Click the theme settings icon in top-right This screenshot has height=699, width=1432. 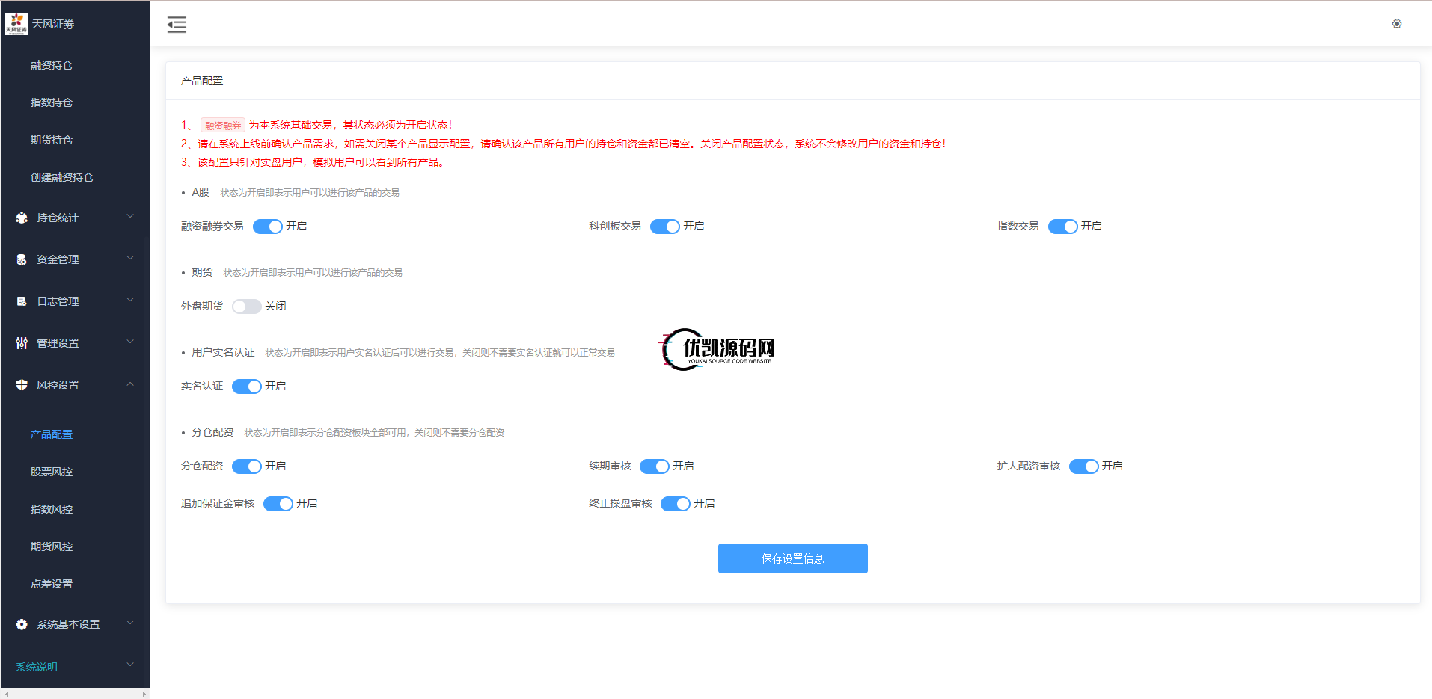click(x=1396, y=24)
